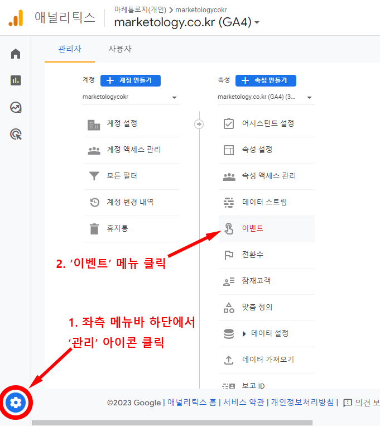Open 휴지통 menu item
Screen dimensions: 380x426
[132, 229]
